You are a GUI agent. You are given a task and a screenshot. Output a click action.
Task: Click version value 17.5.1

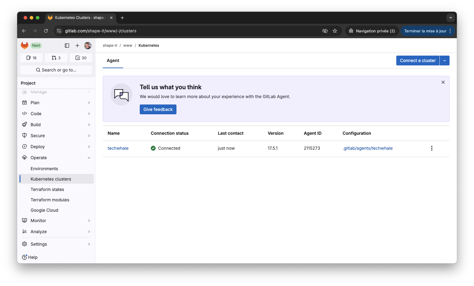[x=273, y=148]
